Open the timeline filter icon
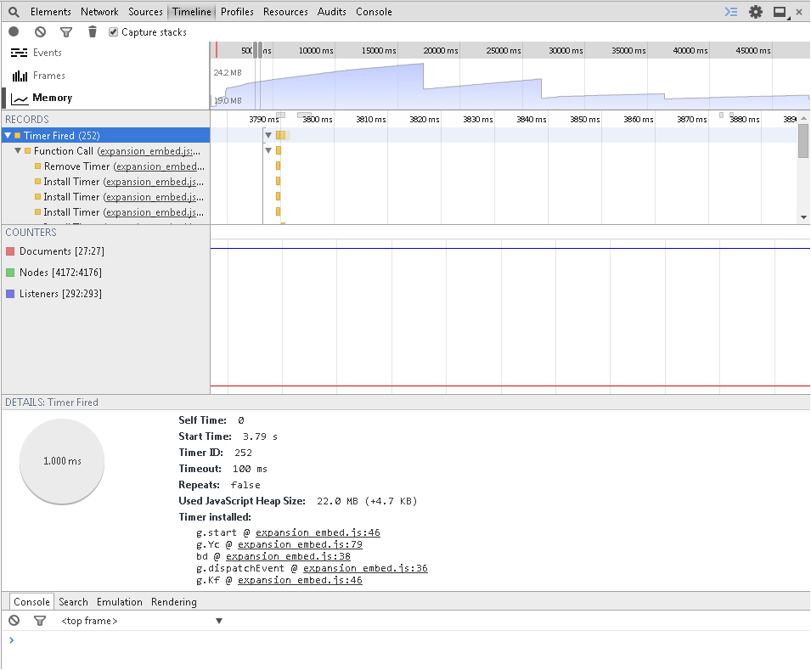The height and width of the screenshot is (670, 811). coord(66,32)
